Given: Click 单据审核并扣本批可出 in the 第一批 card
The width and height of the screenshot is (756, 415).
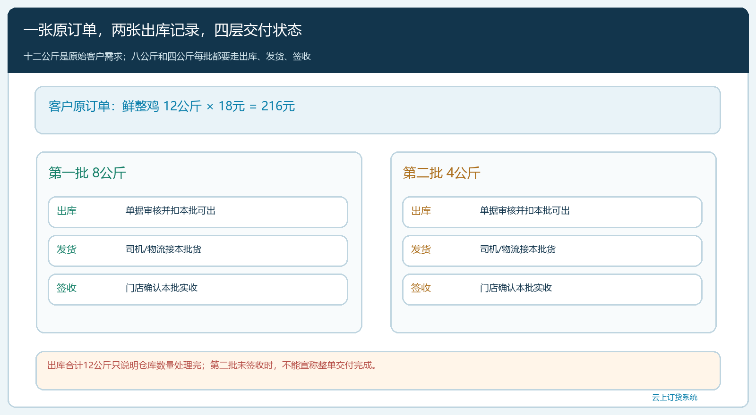Looking at the screenshot, I should tap(171, 211).
